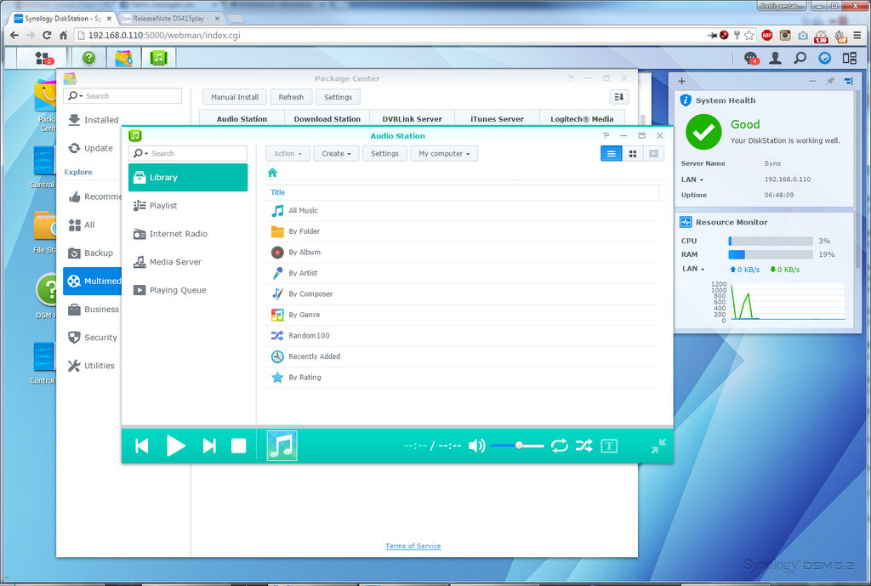Open the Create dropdown menu
The height and width of the screenshot is (586, 871).
coord(337,154)
